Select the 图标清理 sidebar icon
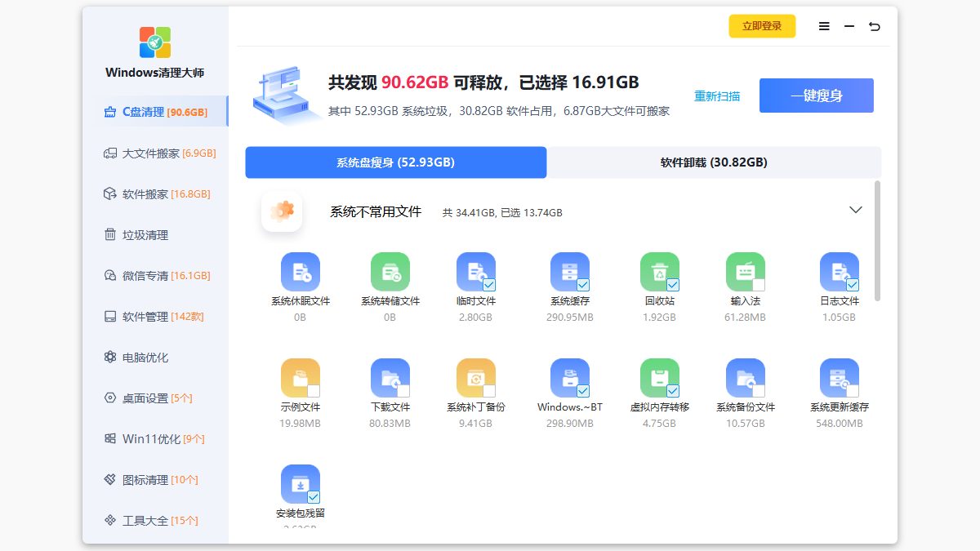The image size is (980, 551). 110,480
